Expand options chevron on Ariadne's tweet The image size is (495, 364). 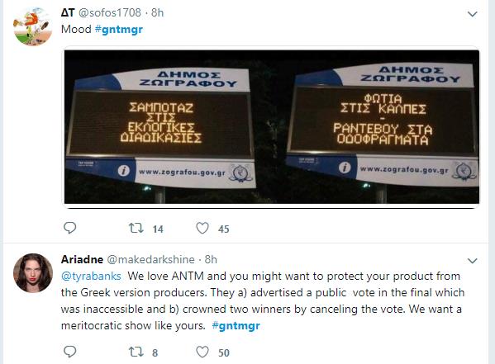click(472, 261)
